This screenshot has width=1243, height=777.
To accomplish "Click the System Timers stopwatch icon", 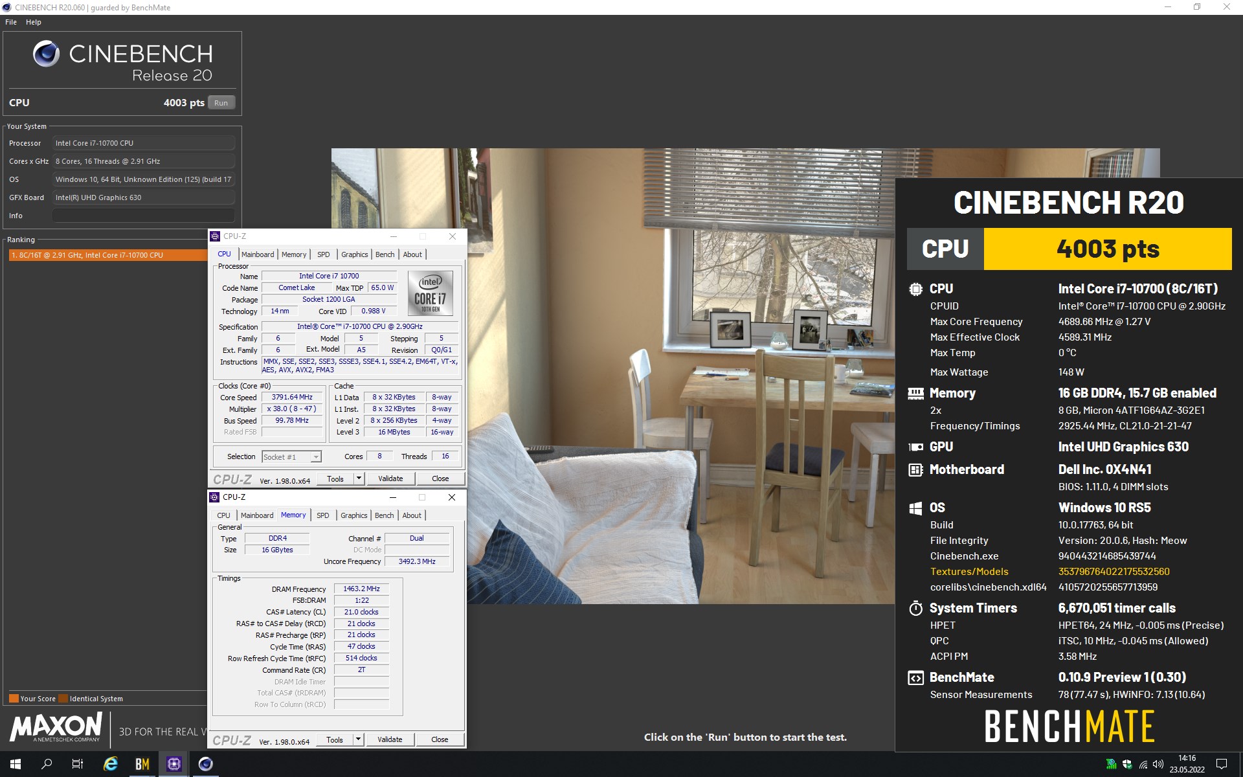I will [915, 608].
